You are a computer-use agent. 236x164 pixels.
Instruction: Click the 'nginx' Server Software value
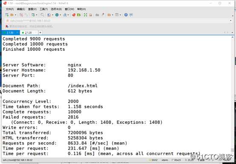75,65
